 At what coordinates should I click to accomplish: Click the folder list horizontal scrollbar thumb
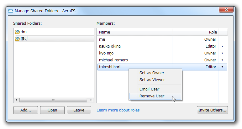click(x=53, y=100)
